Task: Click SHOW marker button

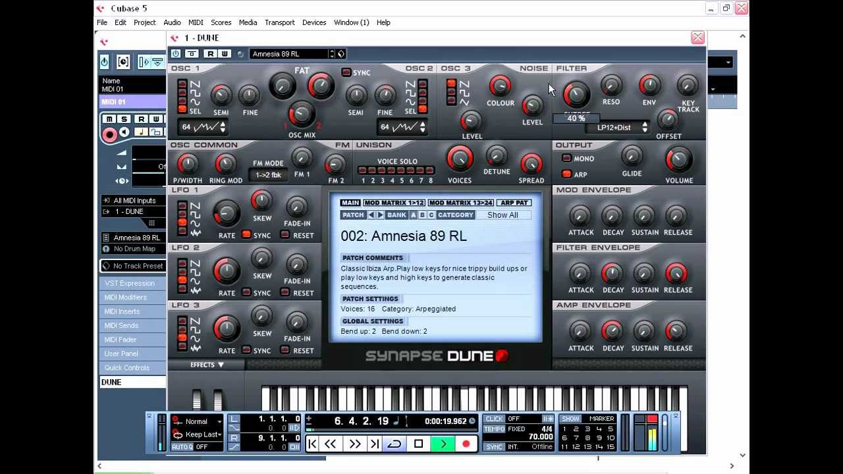Action: click(x=570, y=419)
